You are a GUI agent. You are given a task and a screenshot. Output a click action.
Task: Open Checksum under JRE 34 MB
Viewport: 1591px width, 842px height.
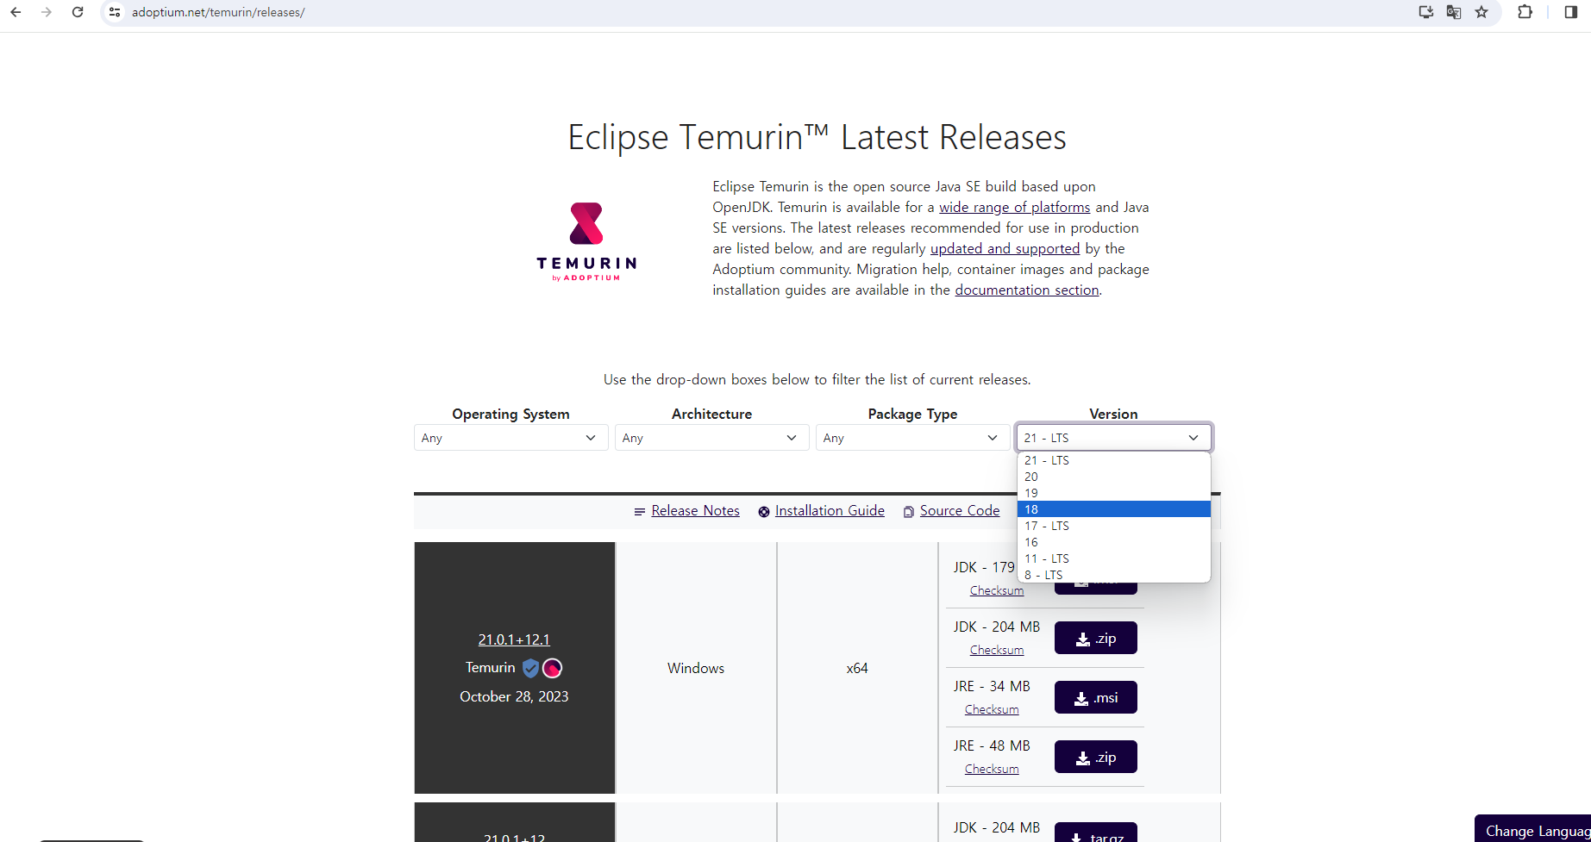991,709
